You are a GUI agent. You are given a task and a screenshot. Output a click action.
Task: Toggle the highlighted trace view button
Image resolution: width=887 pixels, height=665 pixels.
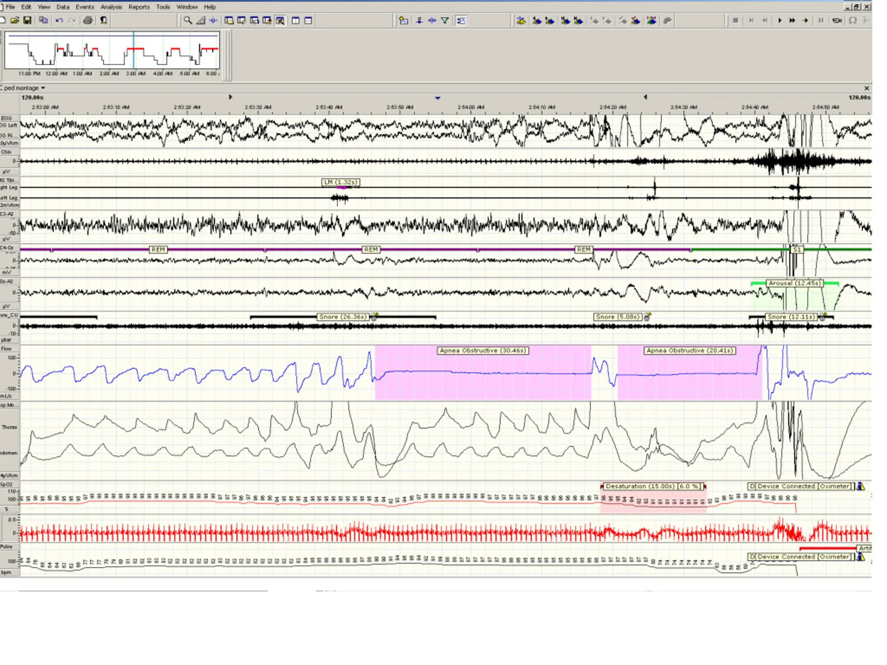(461, 20)
